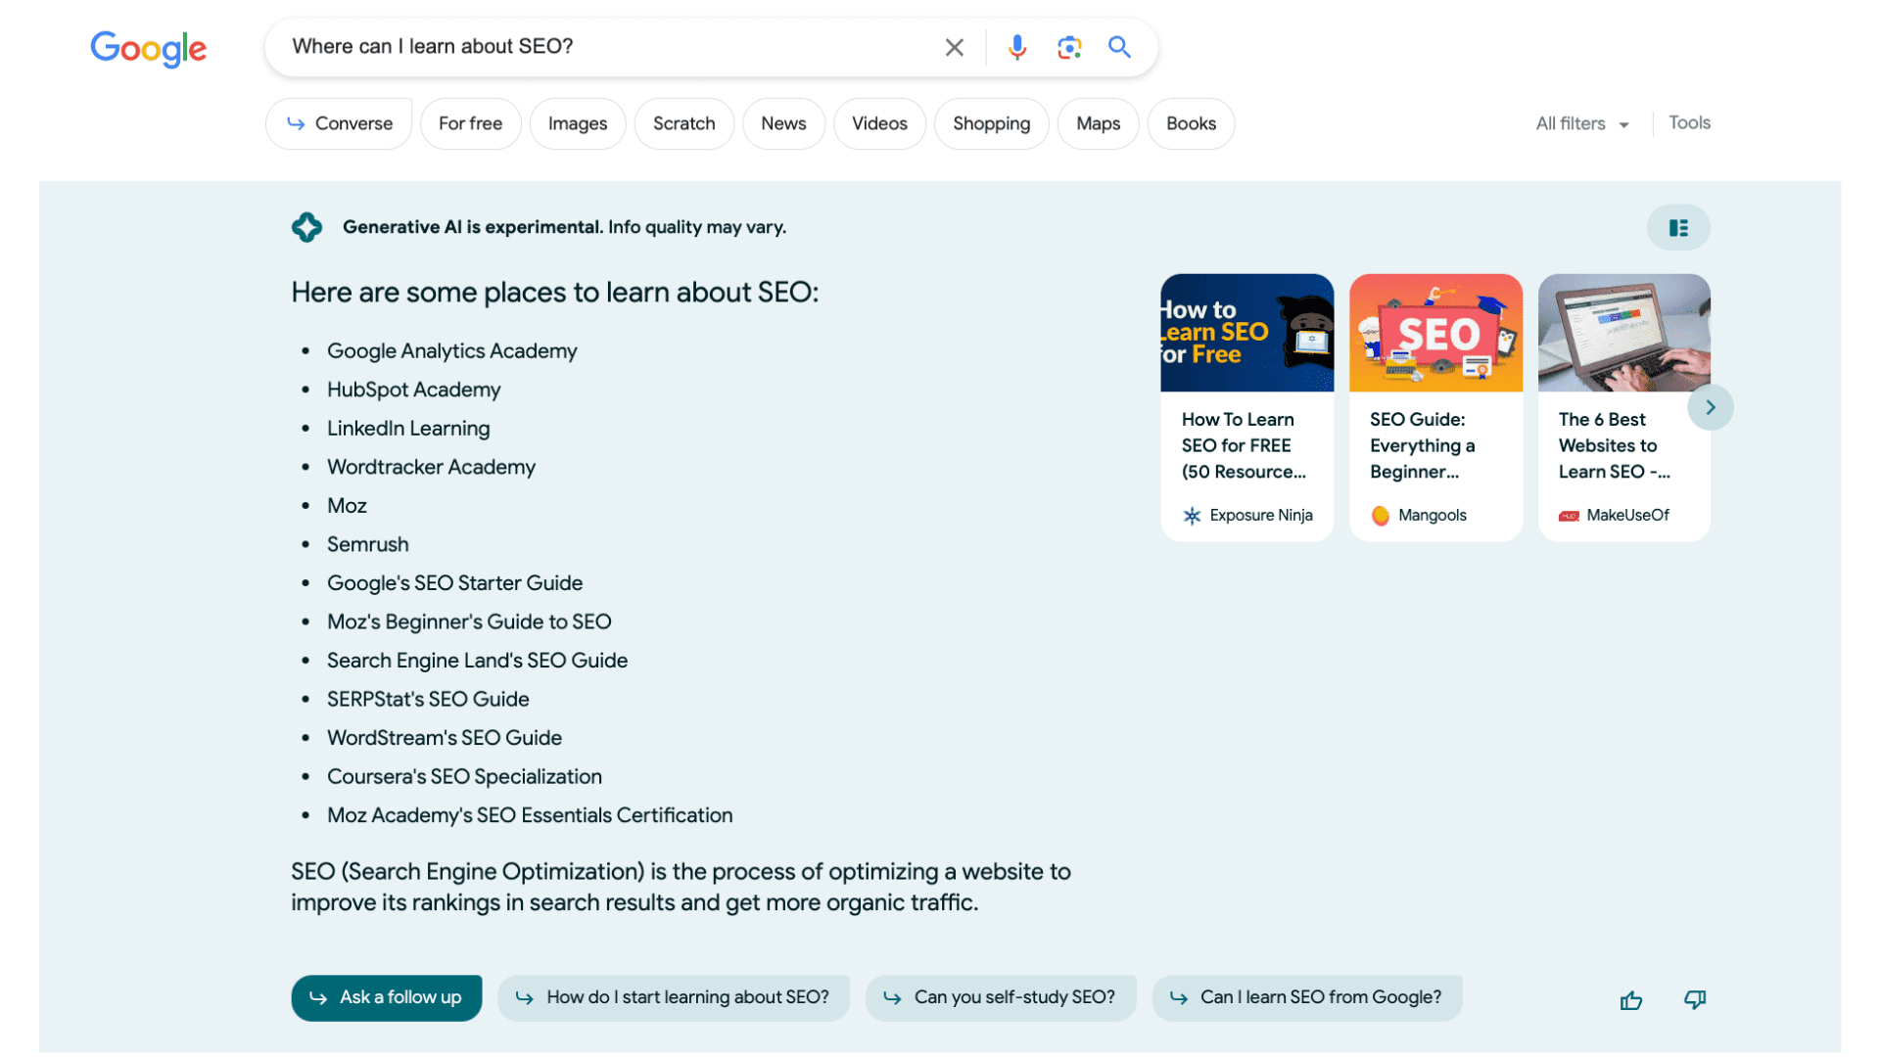Click the thumbs down feedback icon
The width and height of the screenshot is (1880, 1057).
1694,999
